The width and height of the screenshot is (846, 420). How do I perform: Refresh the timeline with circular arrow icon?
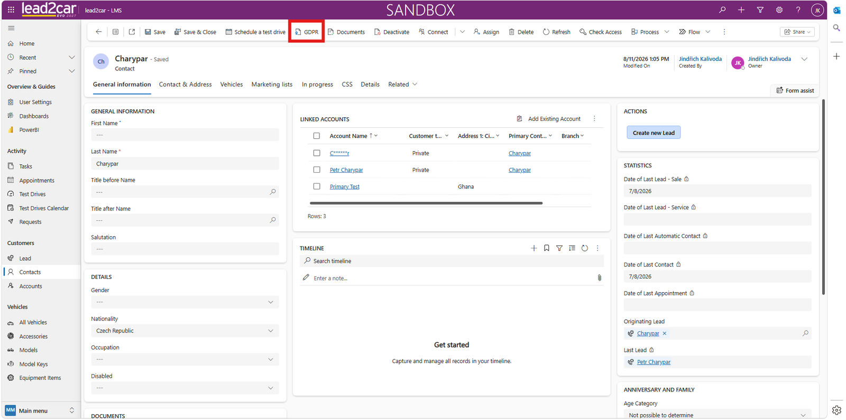coord(585,248)
